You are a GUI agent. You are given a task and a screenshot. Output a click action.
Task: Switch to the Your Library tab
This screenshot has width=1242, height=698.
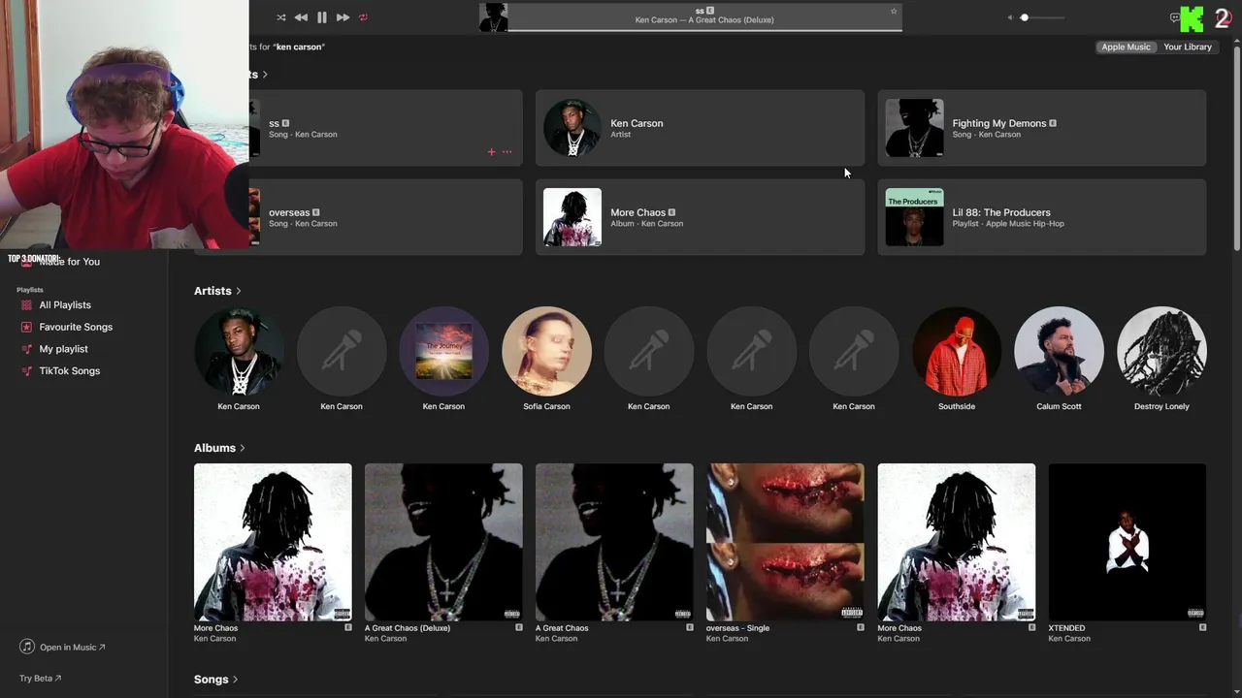coord(1188,47)
